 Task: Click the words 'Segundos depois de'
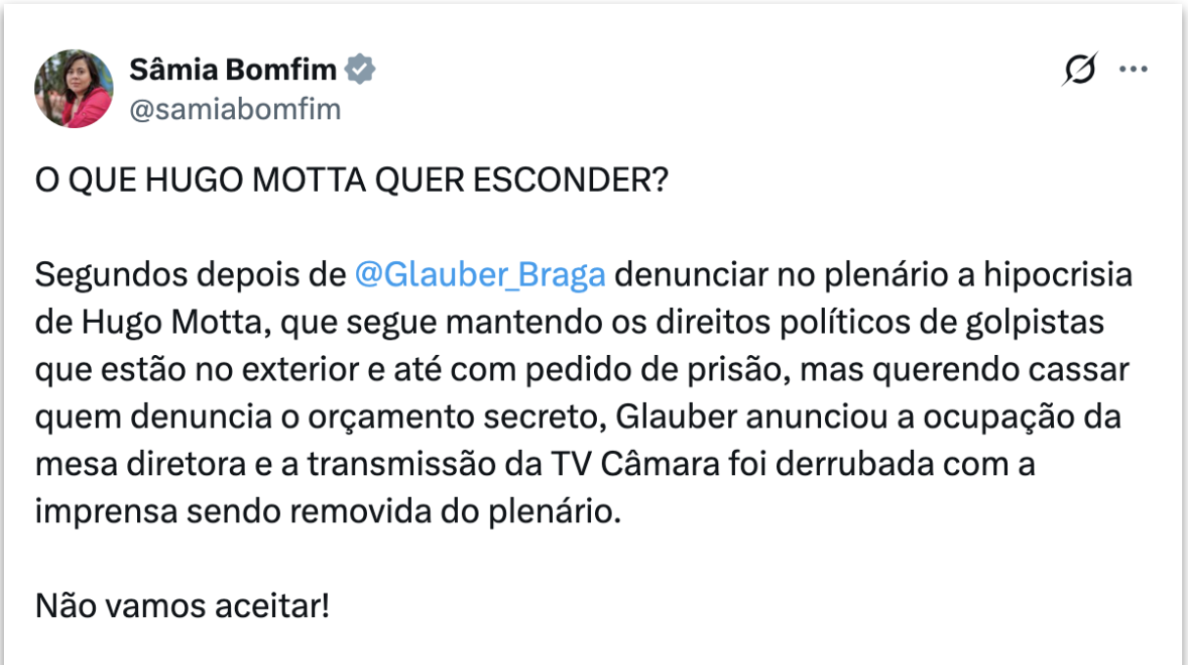click(x=190, y=275)
